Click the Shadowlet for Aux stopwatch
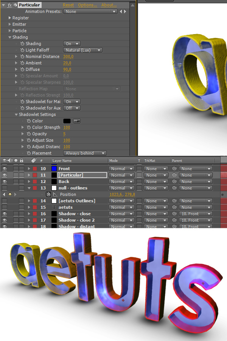Image resolution: width=227 pixels, height=341 pixels. 22,108
